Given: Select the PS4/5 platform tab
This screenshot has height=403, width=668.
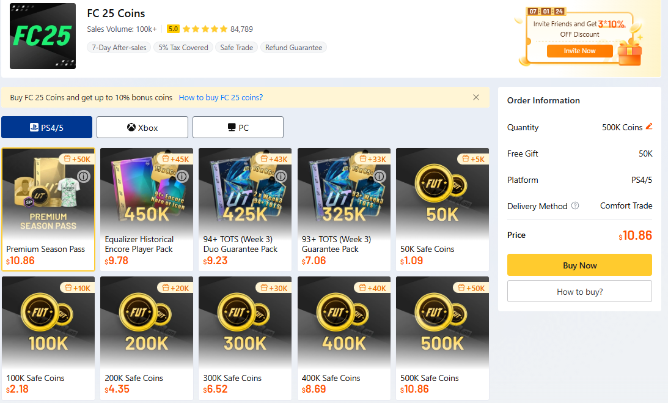Looking at the screenshot, I should point(47,127).
